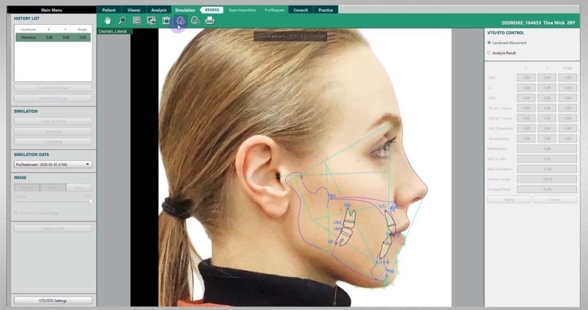Click the toolbar icon left of the camera

coord(151,20)
